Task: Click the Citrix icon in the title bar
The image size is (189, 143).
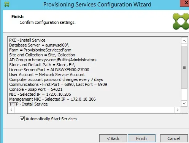Action: 7,4
